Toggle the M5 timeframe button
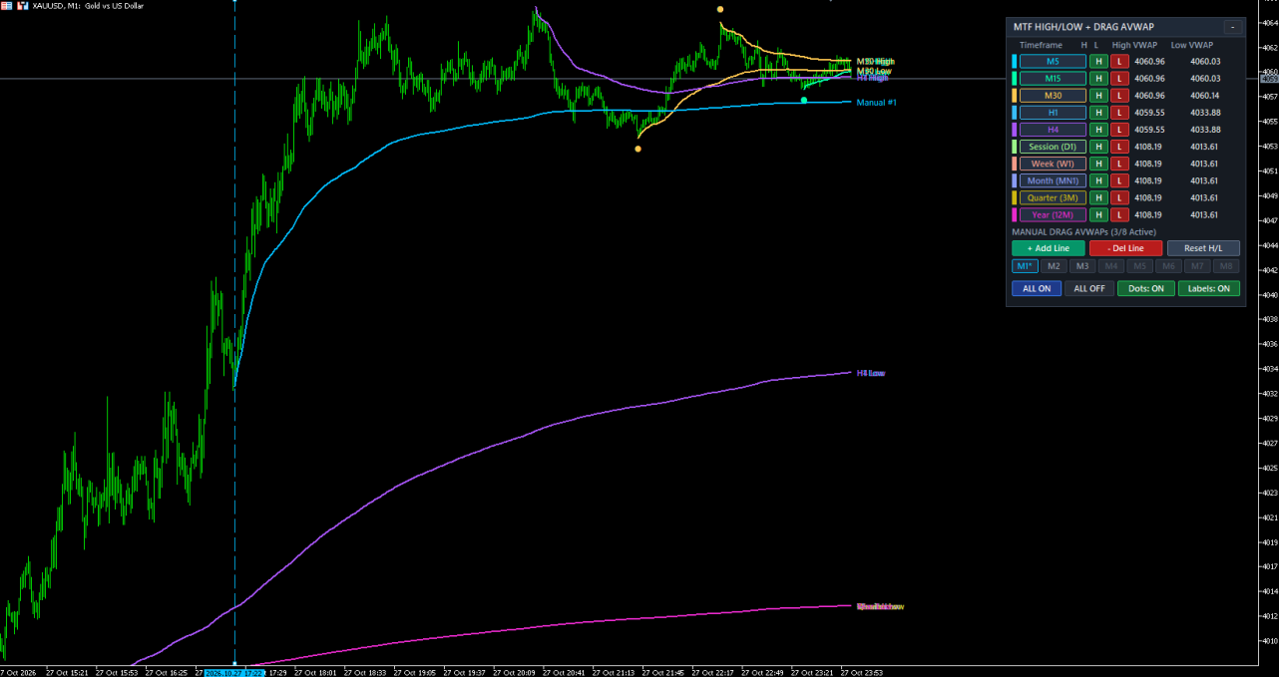The width and height of the screenshot is (1279, 677). (x=1053, y=62)
